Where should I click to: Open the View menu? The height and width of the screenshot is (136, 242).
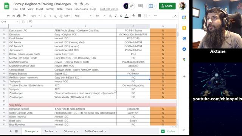(30, 9)
